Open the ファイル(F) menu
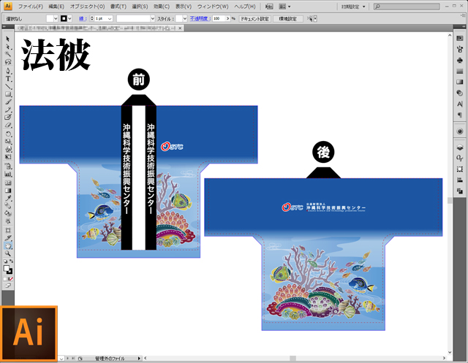 [x=31, y=7]
